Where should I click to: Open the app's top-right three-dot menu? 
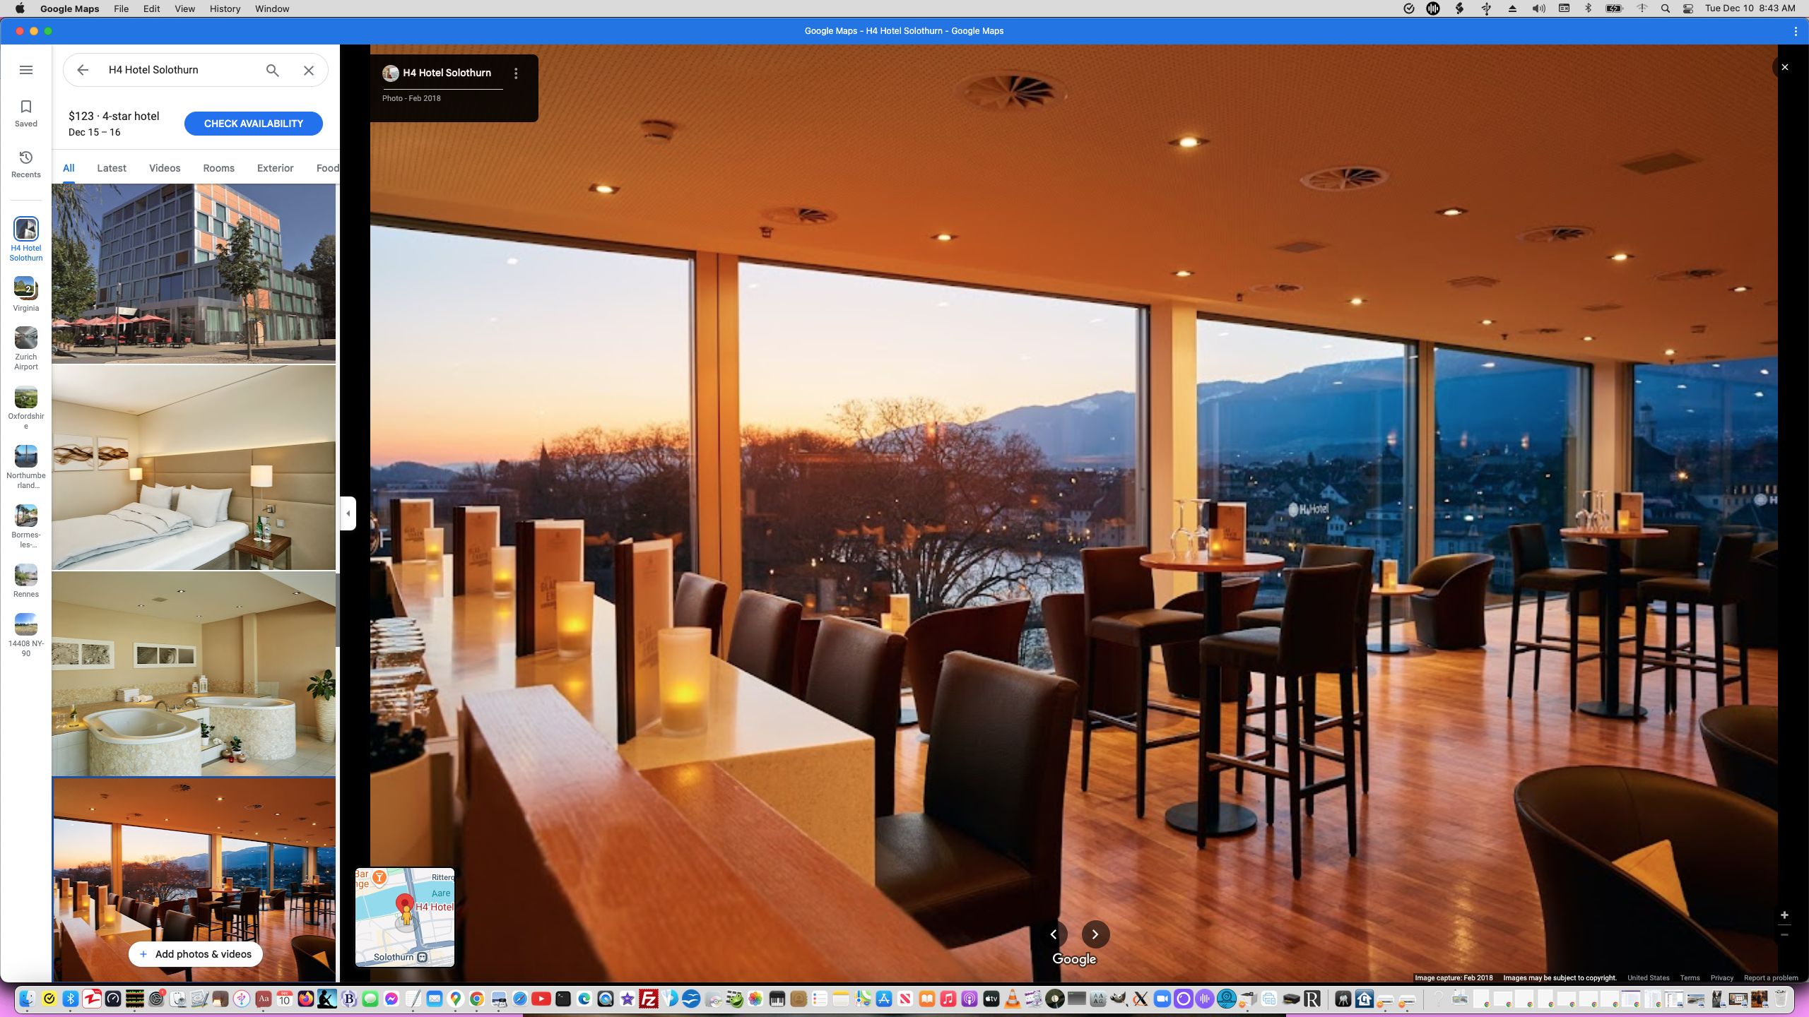pos(1796,31)
